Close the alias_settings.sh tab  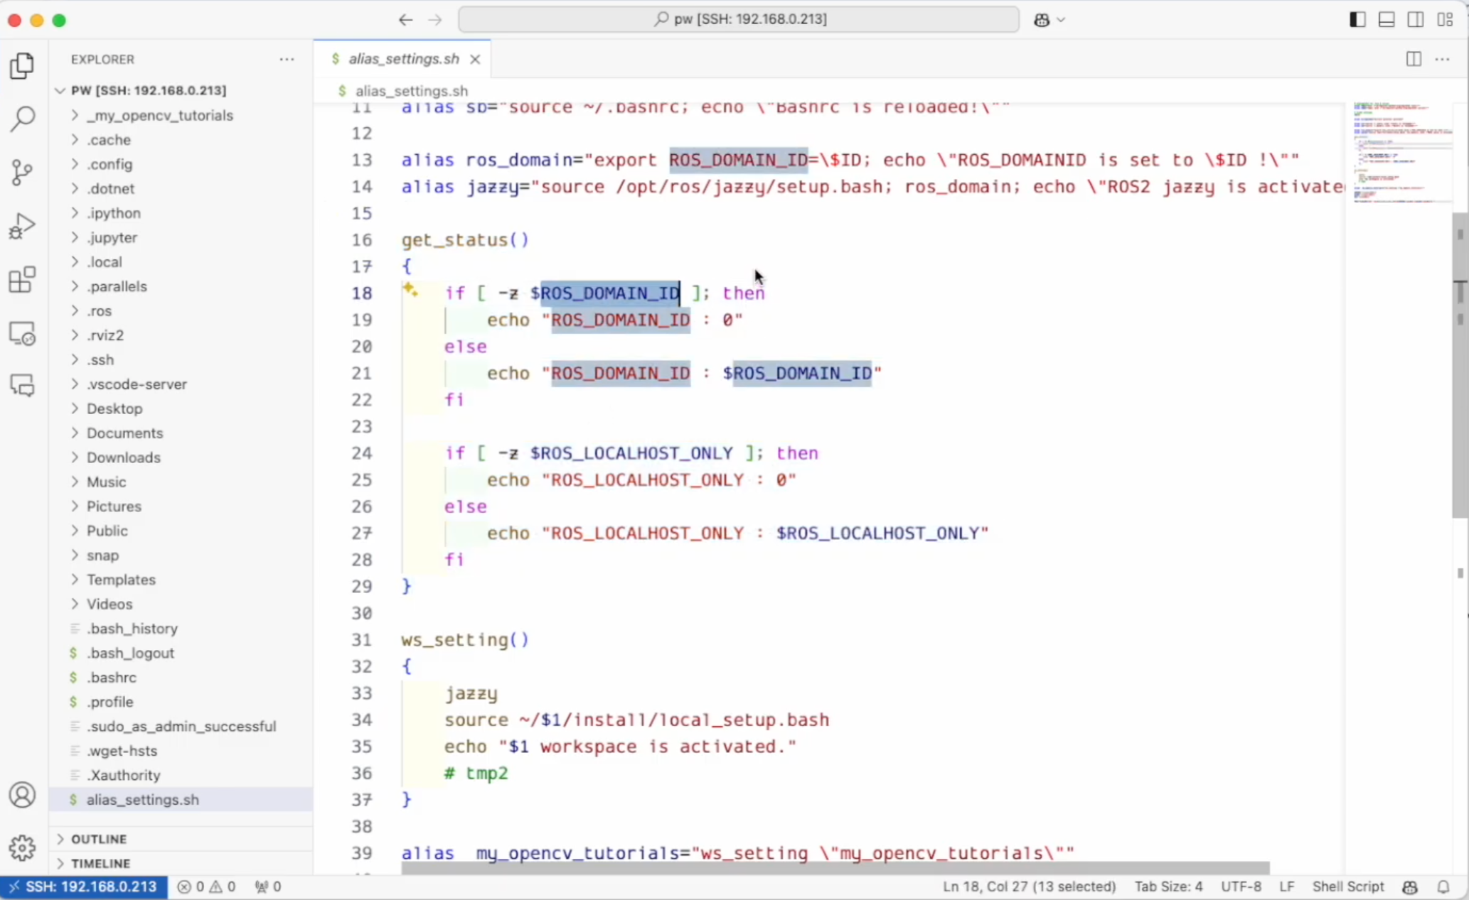475,60
